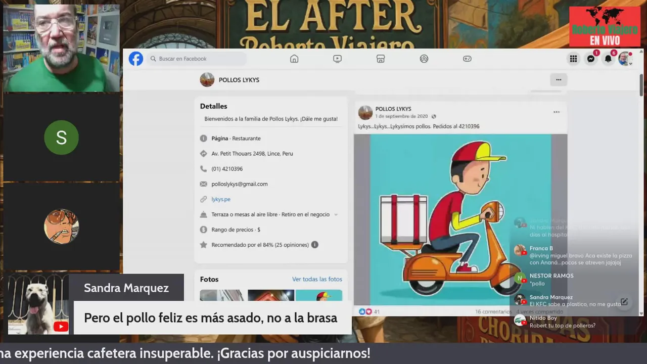Click the info icon next to 25 opiniones

pyautogui.click(x=314, y=245)
